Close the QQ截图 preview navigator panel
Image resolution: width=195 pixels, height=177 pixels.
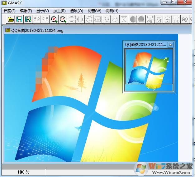[x=170, y=45]
